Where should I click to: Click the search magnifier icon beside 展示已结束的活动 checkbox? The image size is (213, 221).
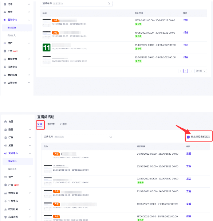tap(111, 137)
